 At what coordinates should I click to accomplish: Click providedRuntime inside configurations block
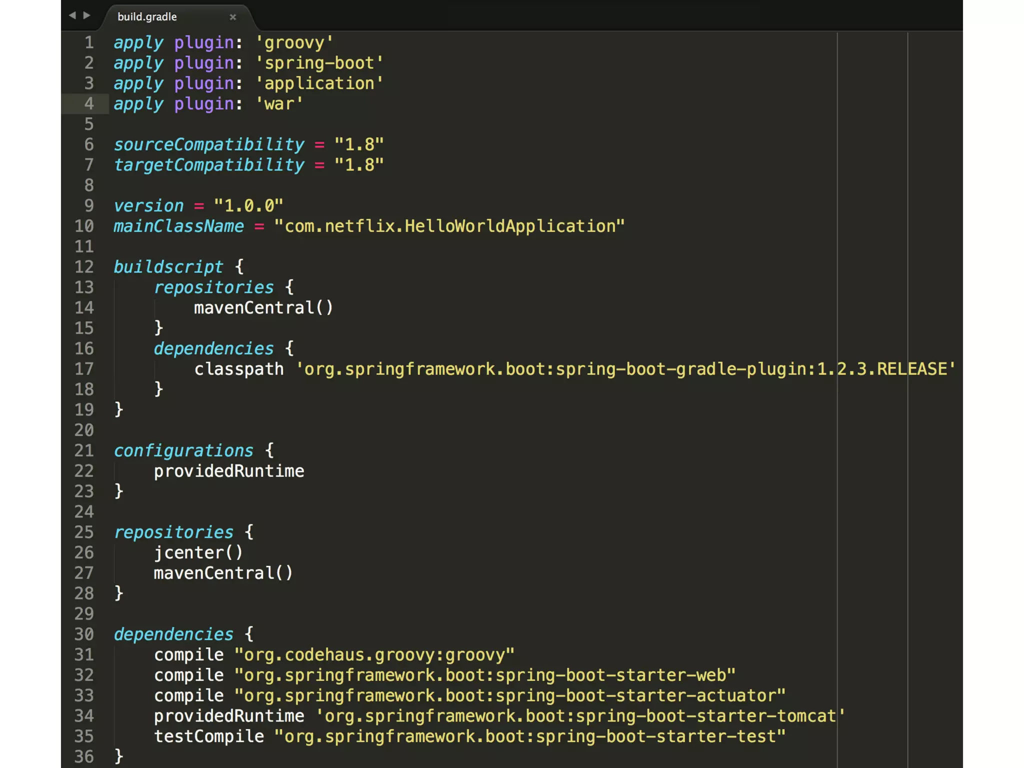pos(228,471)
